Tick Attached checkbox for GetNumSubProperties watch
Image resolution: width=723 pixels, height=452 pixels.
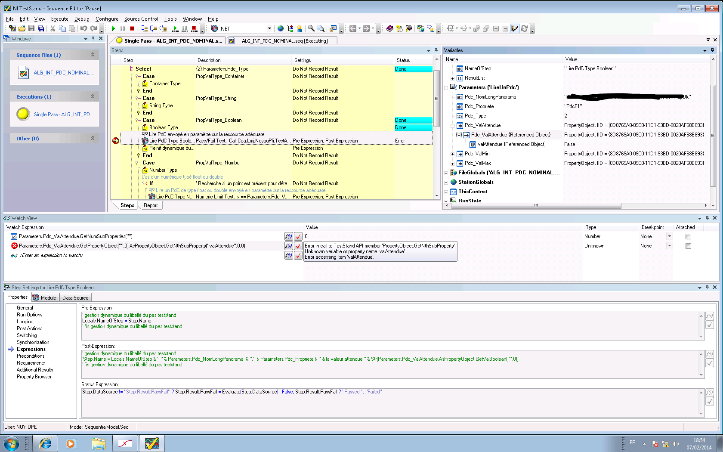coord(688,236)
